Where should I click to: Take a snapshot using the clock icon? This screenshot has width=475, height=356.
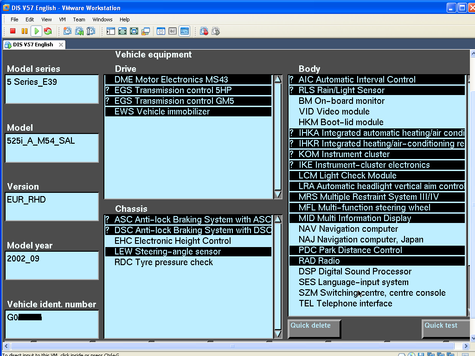[67, 31]
